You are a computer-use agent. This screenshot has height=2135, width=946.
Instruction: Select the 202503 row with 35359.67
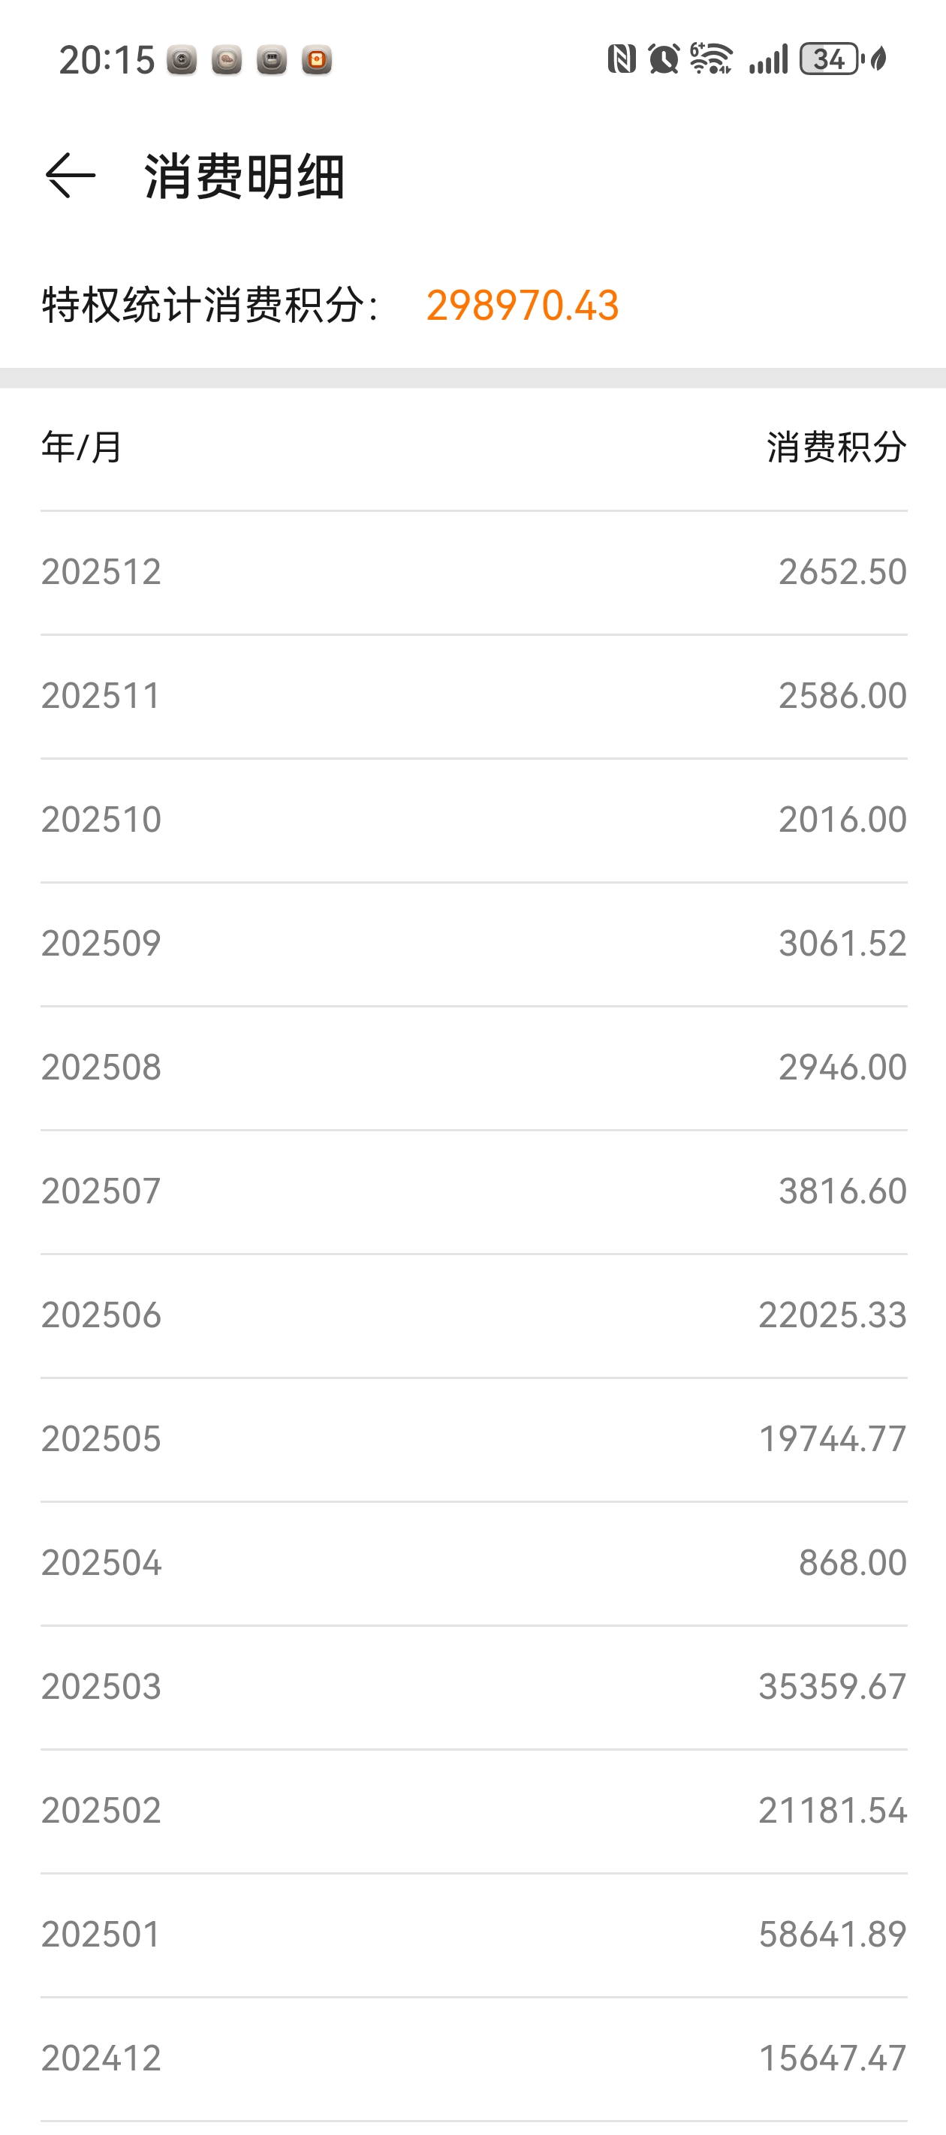(474, 1687)
